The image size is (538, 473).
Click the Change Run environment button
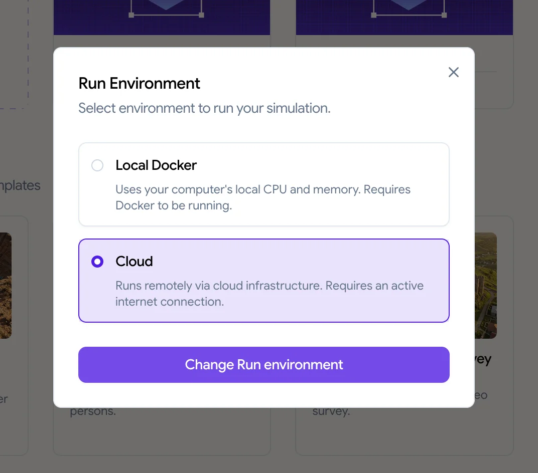[264, 365]
